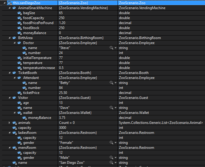The height and width of the screenshot is (167, 205).
Task: Click the TicketBooth property icon
Action: (x=14, y=73)
